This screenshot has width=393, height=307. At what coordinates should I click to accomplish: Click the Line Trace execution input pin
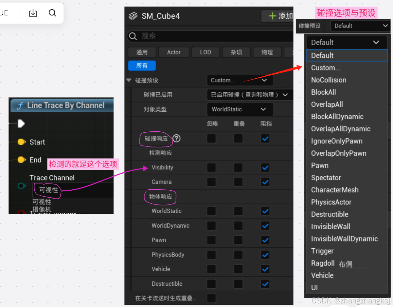point(21,124)
